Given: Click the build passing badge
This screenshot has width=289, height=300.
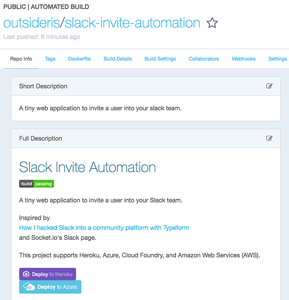Looking at the screenshot, I should pyautogui.click(x=37, y=184).
